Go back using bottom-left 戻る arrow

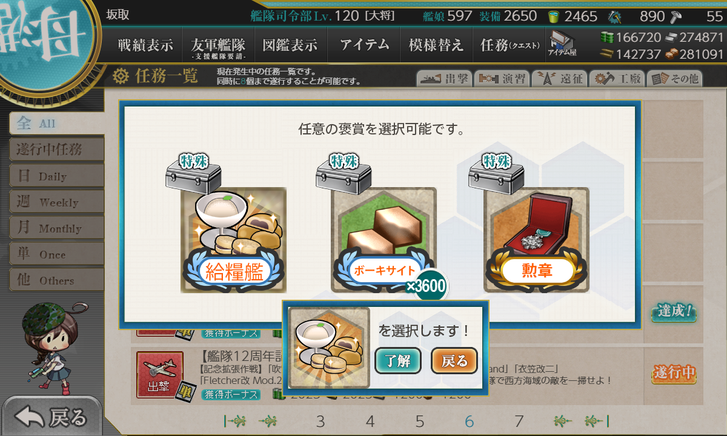[51, 417]
